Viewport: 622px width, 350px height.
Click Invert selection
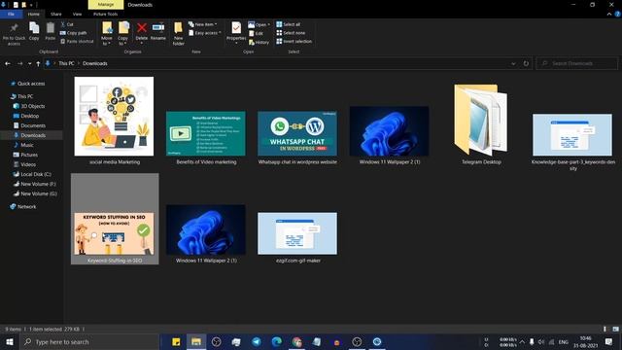[294, 41]
